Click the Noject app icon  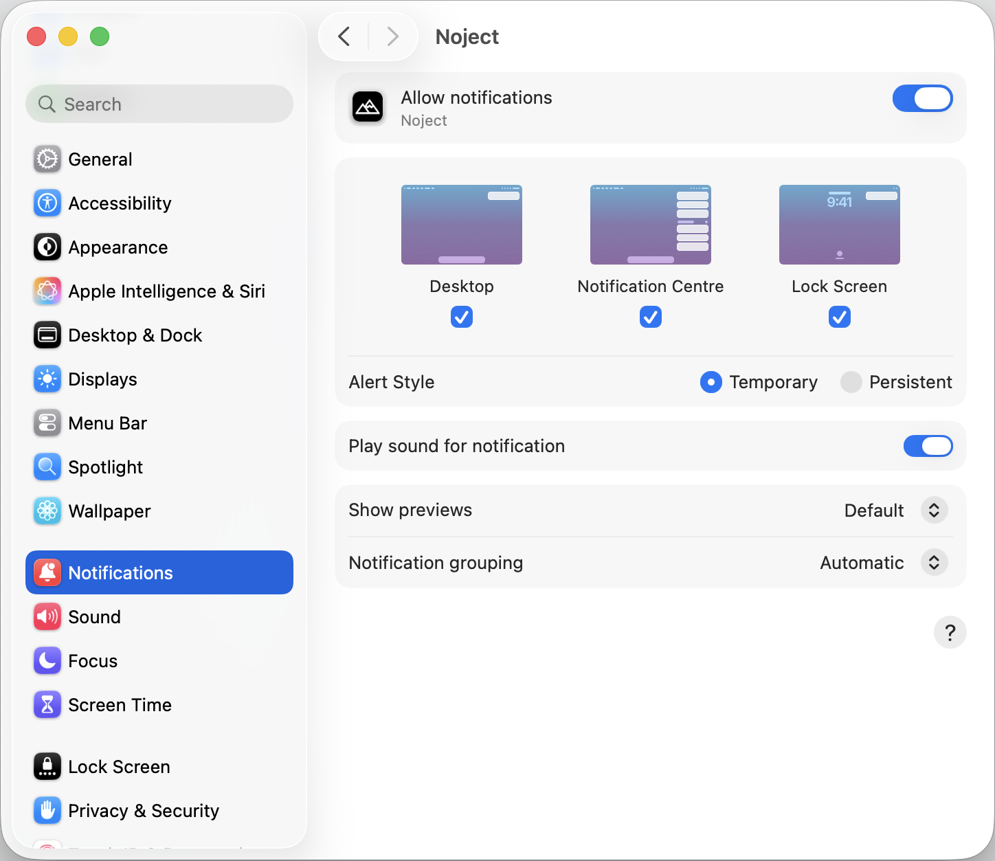point(368,107)
